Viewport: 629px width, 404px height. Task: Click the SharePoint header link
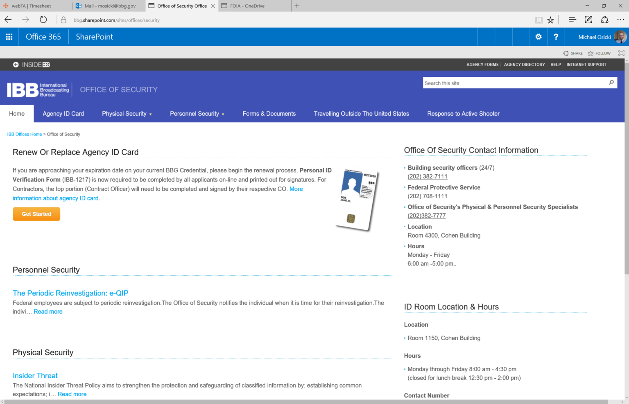pyautogui.click(x=94, y=37)
